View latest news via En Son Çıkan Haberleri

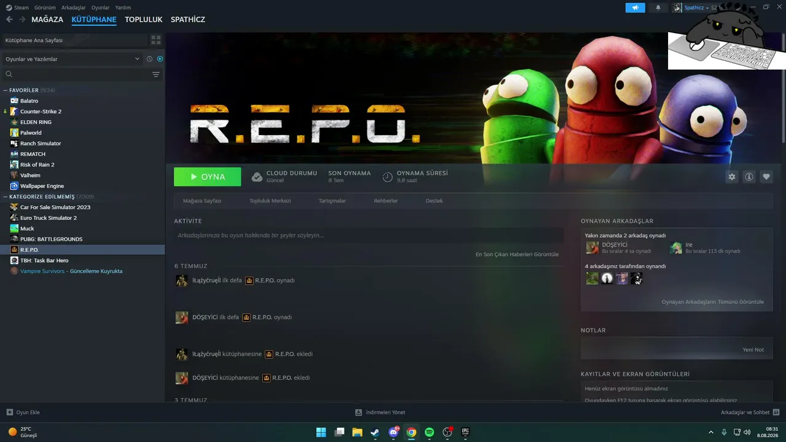tap(517, 254)
